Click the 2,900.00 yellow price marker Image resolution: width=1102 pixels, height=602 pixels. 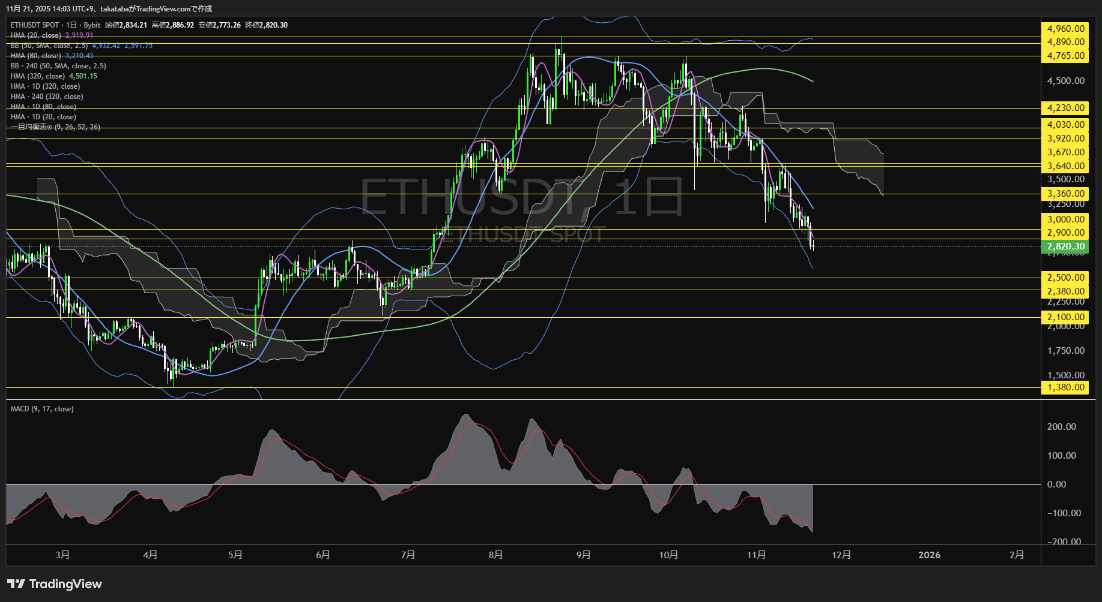pos(1064,232)
